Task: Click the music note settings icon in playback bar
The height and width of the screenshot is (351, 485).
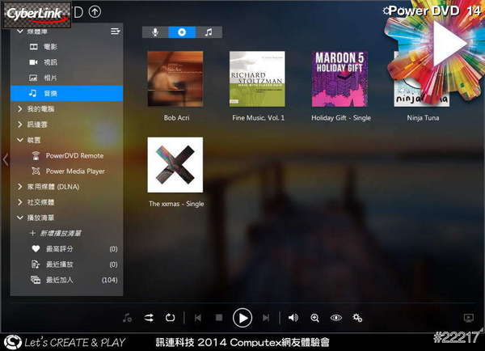Action: coord(127,318)
